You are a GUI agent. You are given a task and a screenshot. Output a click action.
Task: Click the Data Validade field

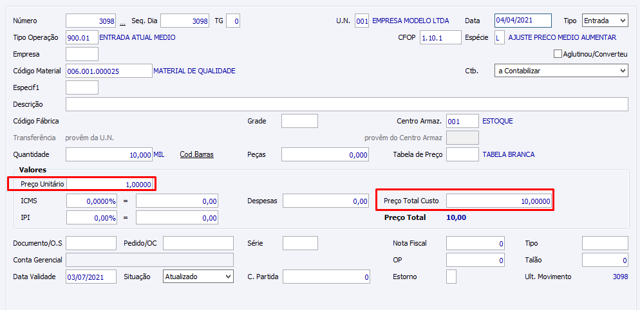[91, 277]
